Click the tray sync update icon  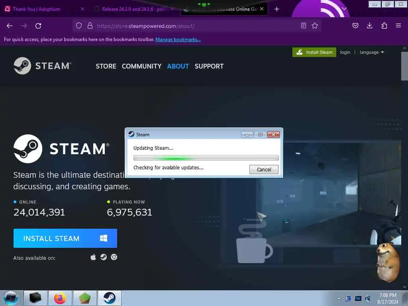click(368, 298)
